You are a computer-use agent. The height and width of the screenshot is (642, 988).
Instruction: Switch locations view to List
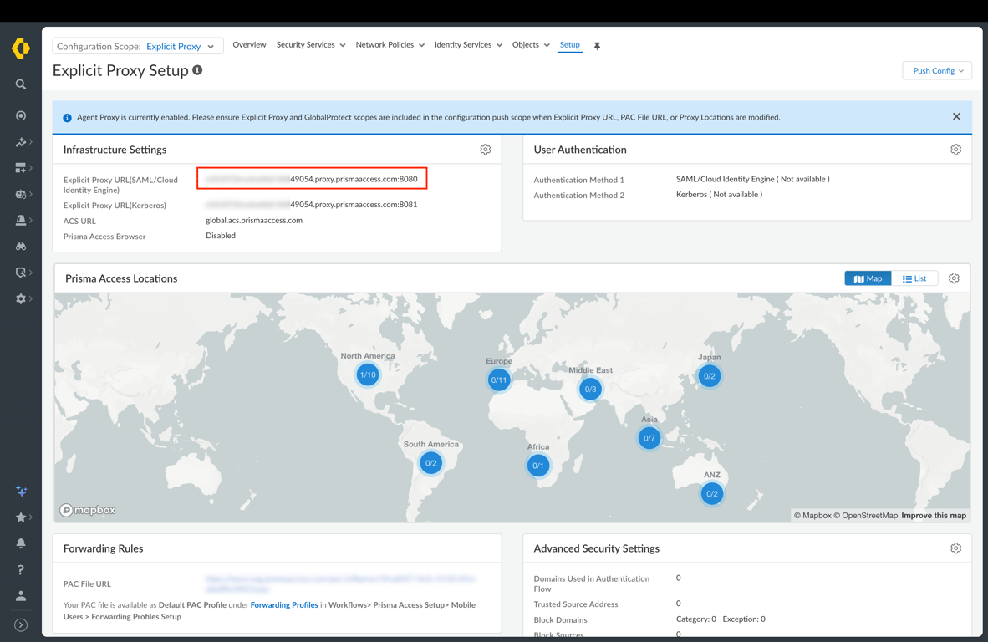coord(914,278)
